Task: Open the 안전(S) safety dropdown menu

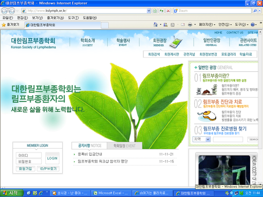Action: click(225, 25)
